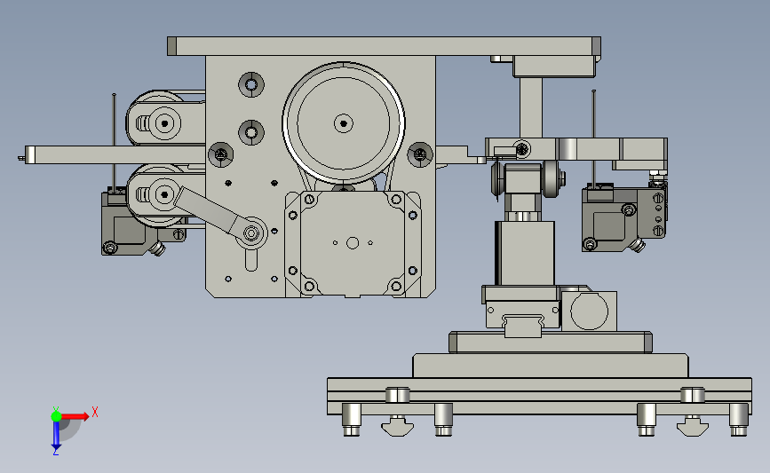
Task: Select the vertical slot below the lever pivot
Action: [251, 260]
